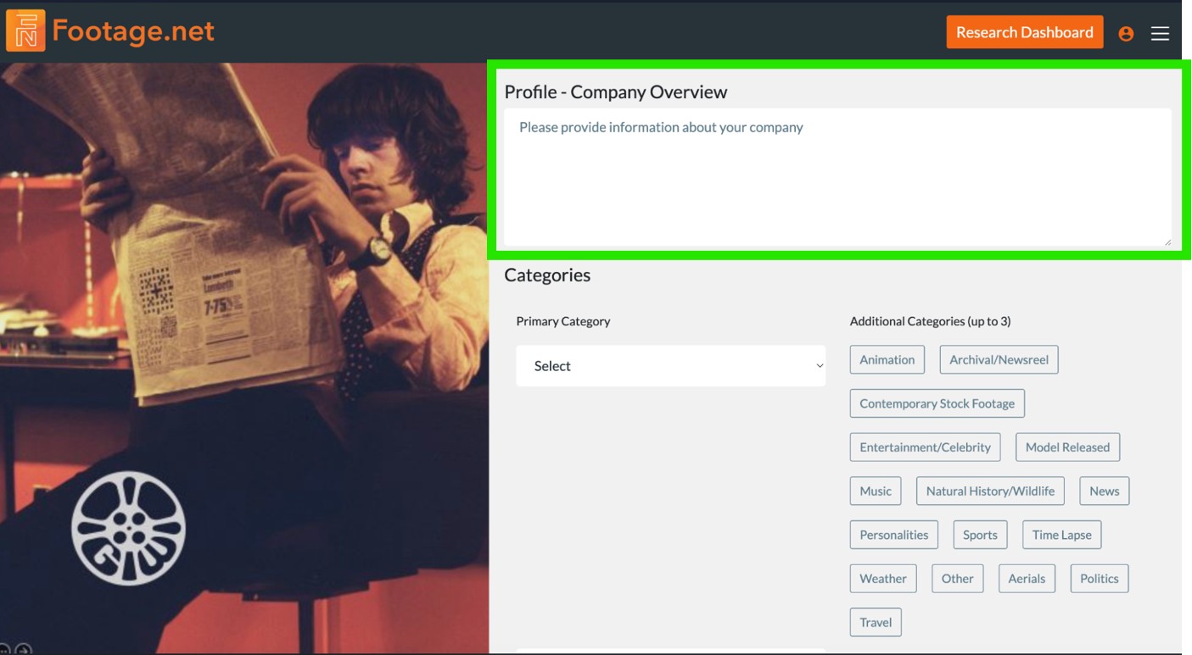This screenshot has width=1192, height=655.
Task: Toggle the Personalities category tag
Action: tap(894, 535)
